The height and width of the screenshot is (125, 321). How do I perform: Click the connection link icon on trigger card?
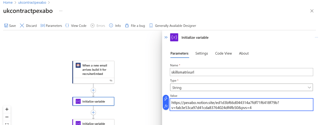(x=111, y=81)
